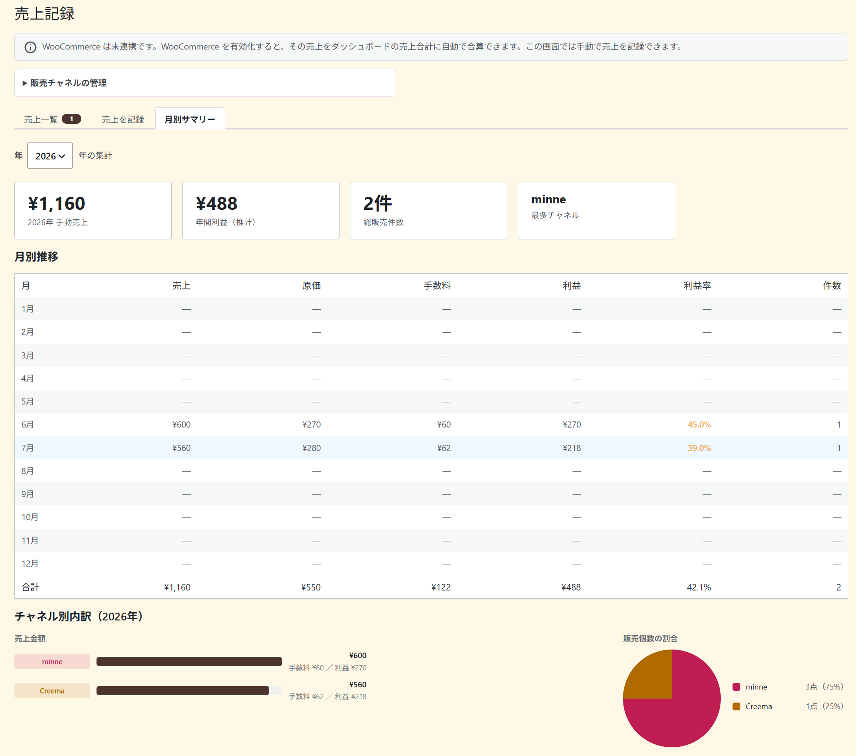856x756 pixels.
Task: Click the 月別推移 heading
Action: (37, 257)
